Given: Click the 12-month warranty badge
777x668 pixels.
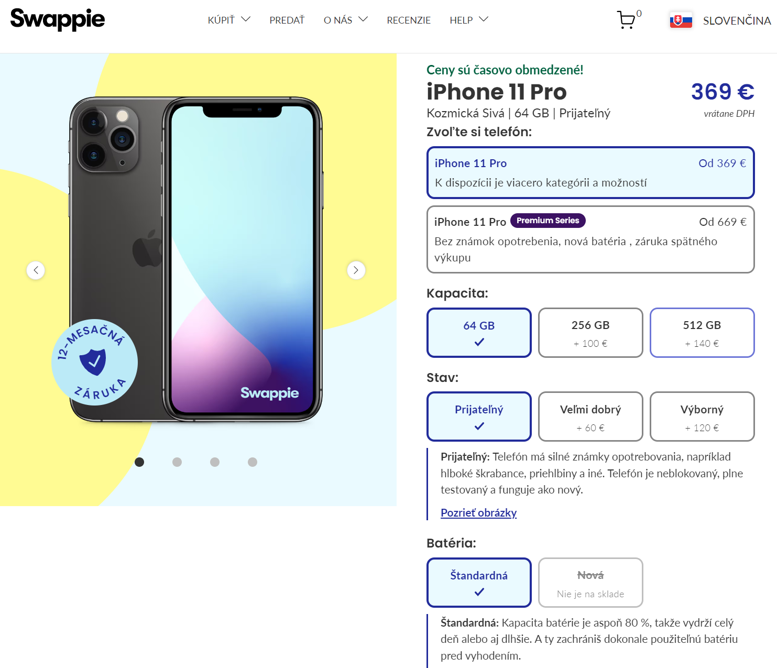Looking at the screenshot, I should coord(95,362).
